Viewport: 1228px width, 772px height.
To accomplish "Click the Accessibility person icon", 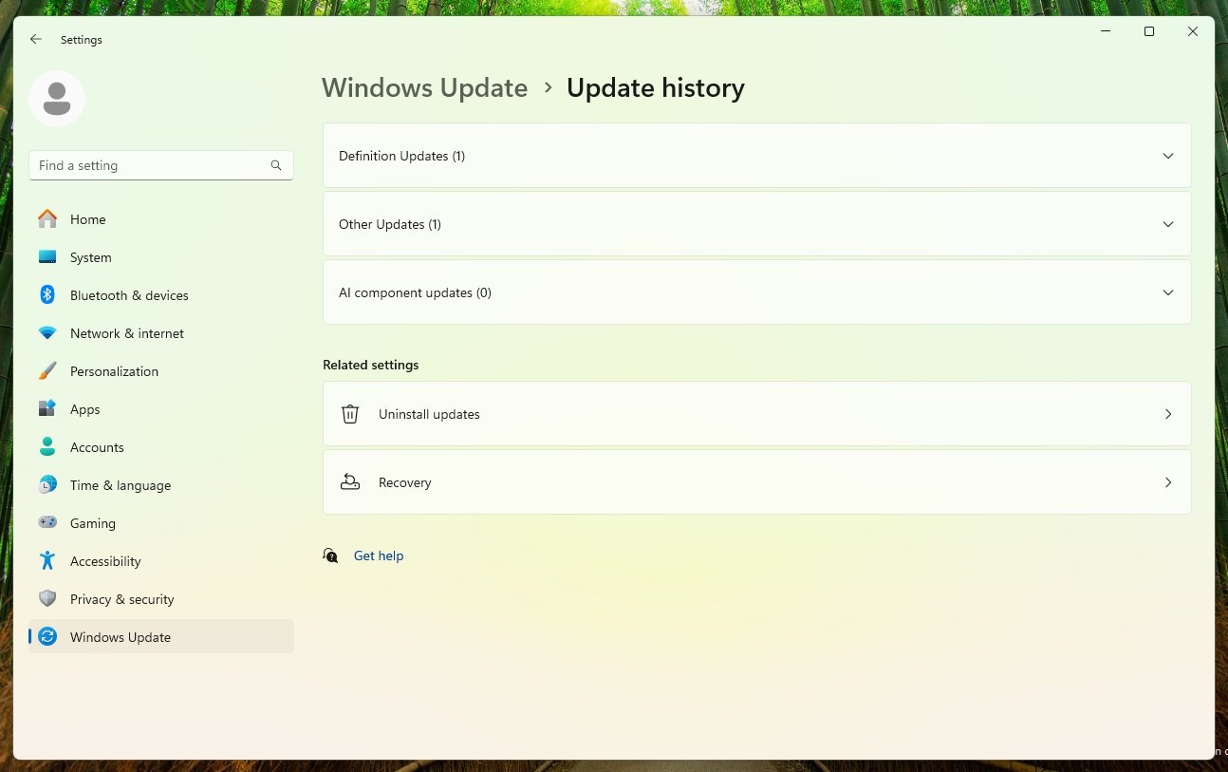I will point(47,561).
